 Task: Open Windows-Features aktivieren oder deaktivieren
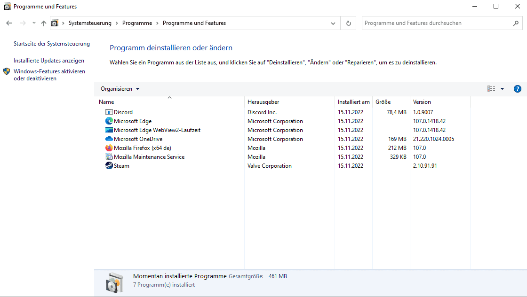point(49,75)
